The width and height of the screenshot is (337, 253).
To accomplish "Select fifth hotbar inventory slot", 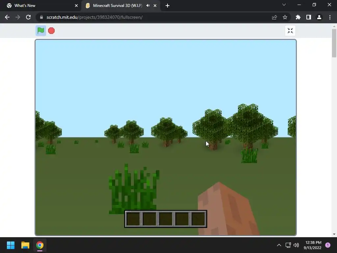I will [198, 219].
